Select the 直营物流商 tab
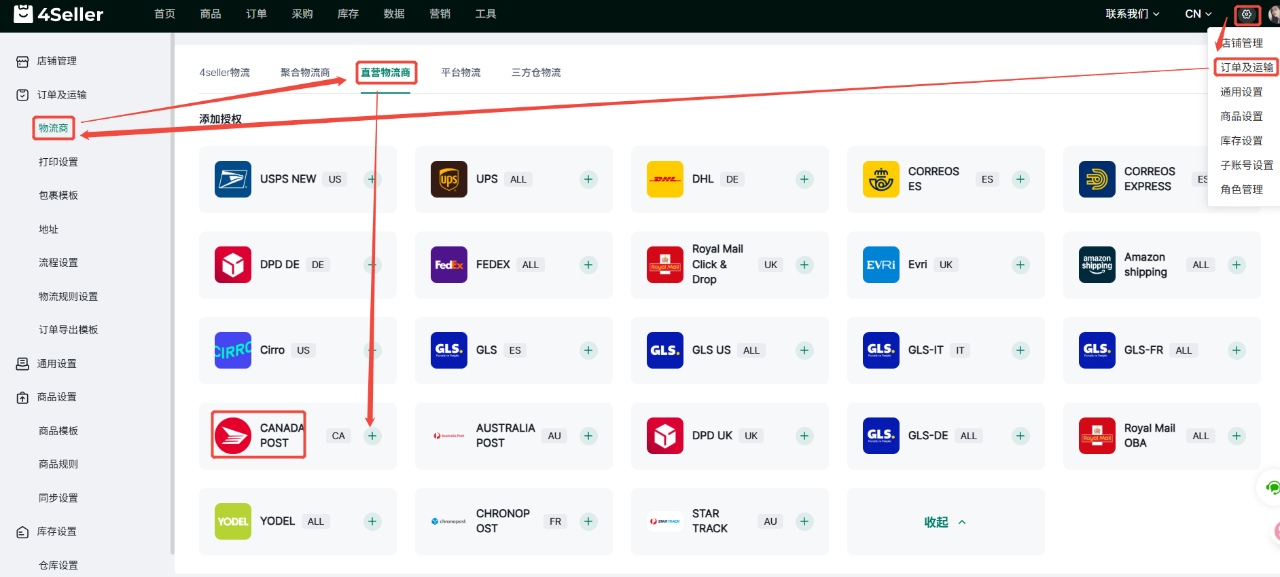Viewport: 1280px width, 577px height. pyautogui.click(x=385, y=73)
